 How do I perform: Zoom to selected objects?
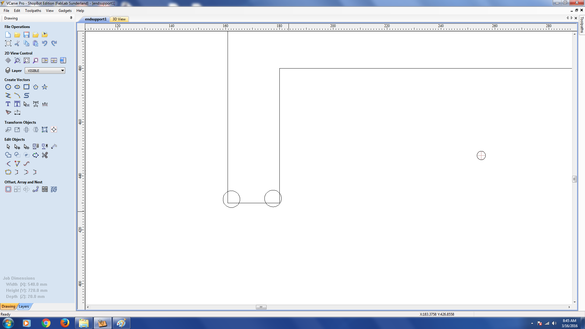pos(36,60)
